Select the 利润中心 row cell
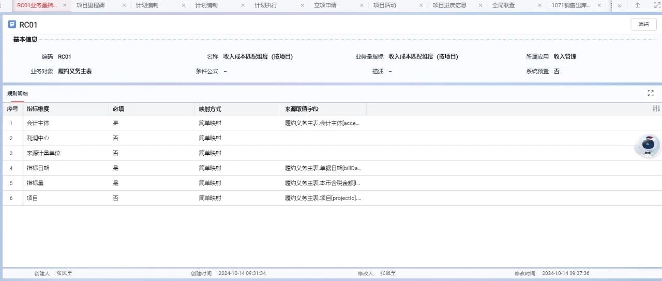Viewport: 662px width, 281px height. coord(38,138)
